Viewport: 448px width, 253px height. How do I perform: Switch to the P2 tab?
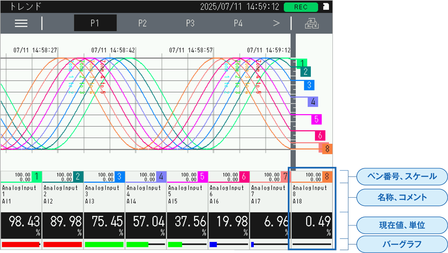142,23
